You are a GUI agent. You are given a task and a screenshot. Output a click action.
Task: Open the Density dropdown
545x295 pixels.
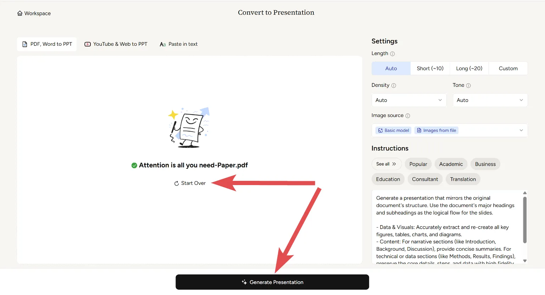[x=408, y=100]
